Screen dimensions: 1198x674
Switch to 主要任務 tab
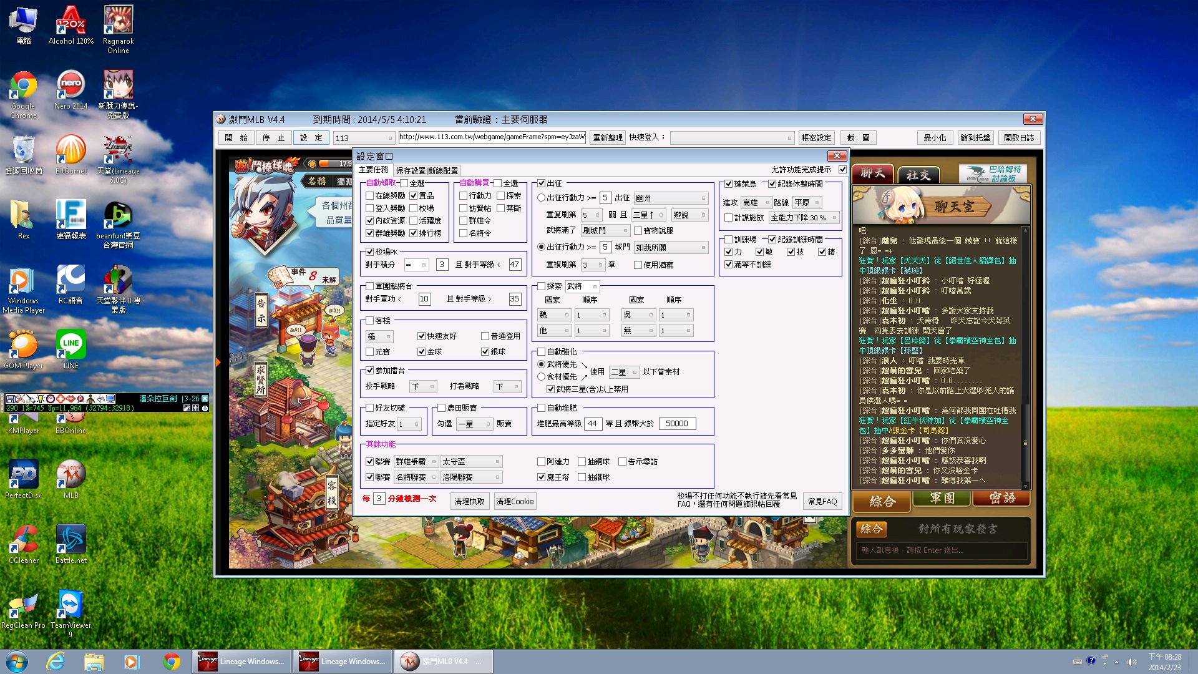[x=373, y=170]
